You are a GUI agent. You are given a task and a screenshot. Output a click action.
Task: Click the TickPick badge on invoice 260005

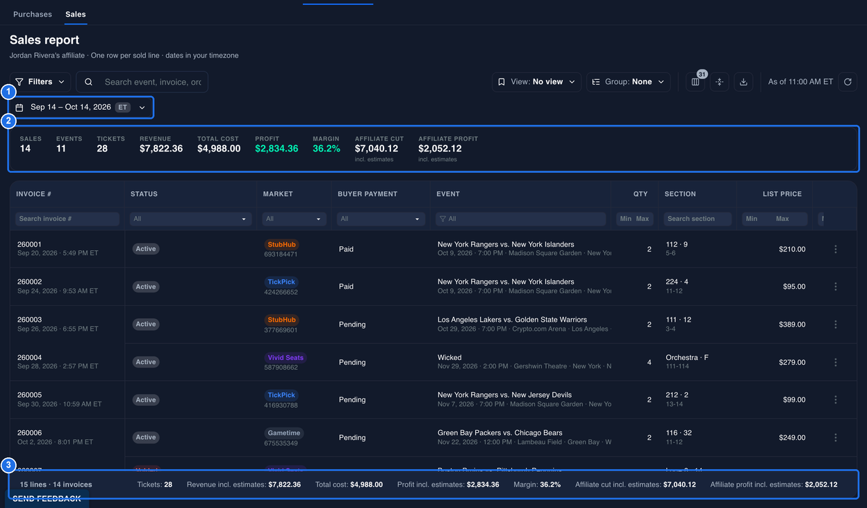click(281, 395)
